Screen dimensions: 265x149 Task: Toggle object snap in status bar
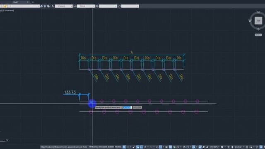click(161, 147)
